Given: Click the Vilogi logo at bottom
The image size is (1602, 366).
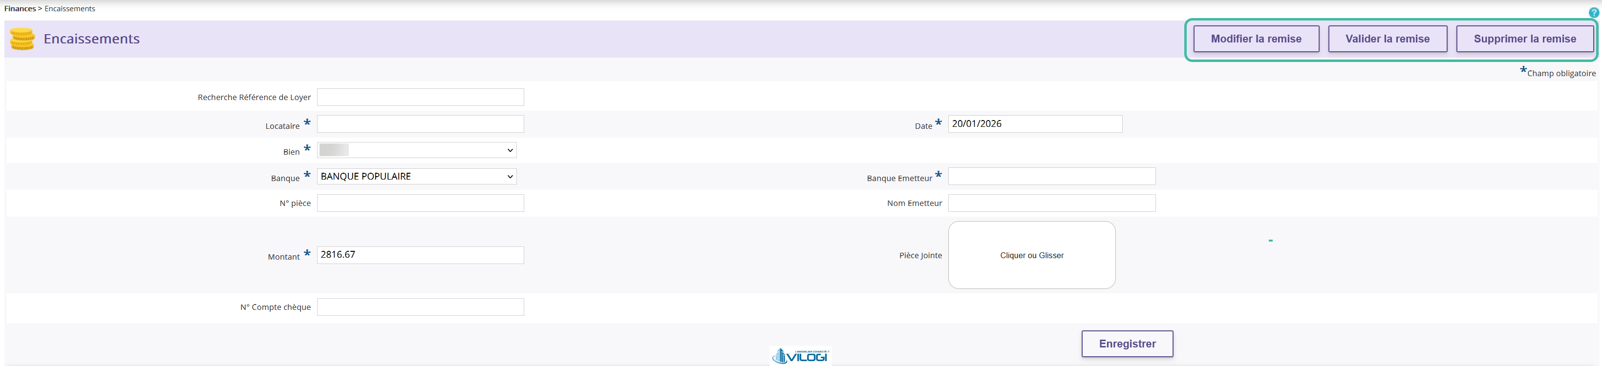Looking at the screenshot, I should coord(800,356).
